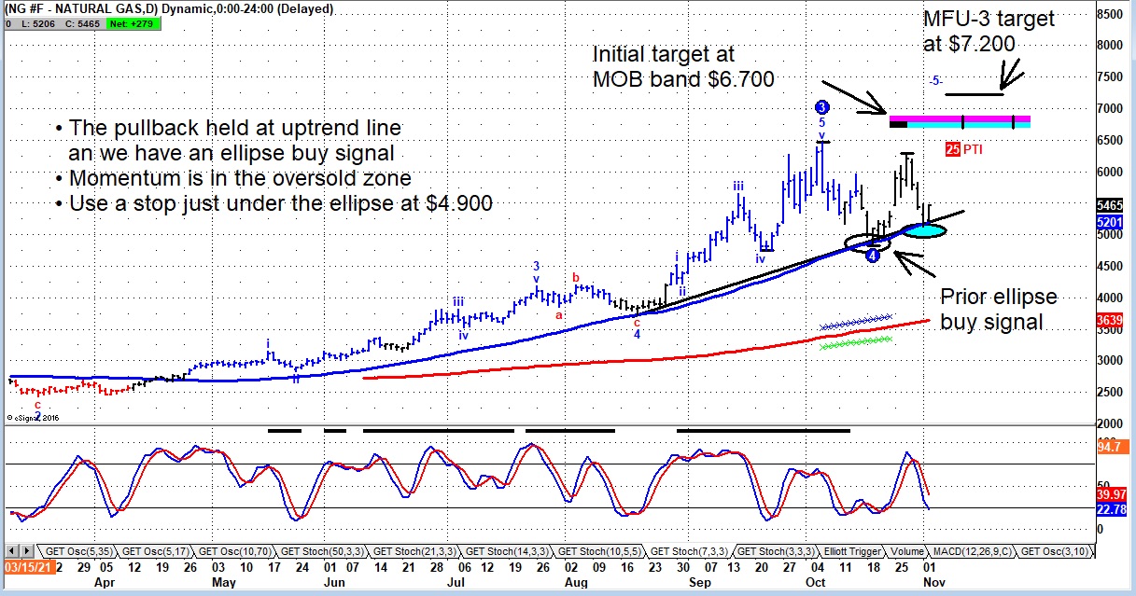
Task: Select the GET Stoch(10,5,5) tab
Action: coord(599,550)
